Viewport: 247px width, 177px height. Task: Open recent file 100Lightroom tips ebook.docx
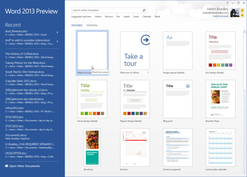click(x=30, y=101)
